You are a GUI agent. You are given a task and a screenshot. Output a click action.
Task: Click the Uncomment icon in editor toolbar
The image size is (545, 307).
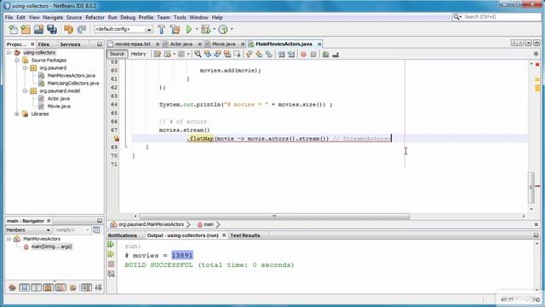336,55
